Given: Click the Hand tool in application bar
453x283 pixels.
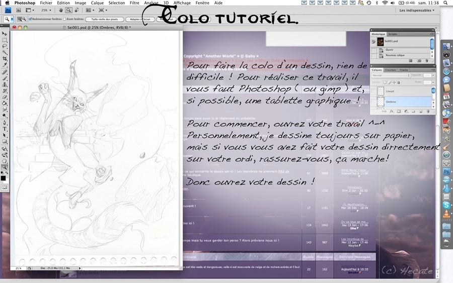Looking at the screenshot, I should click(61, 10).
